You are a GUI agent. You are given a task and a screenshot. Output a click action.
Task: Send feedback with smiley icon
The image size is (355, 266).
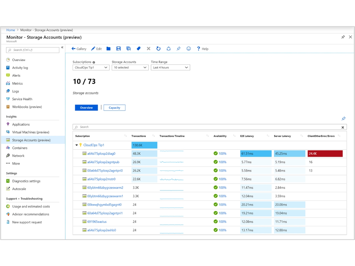[188, 49]
